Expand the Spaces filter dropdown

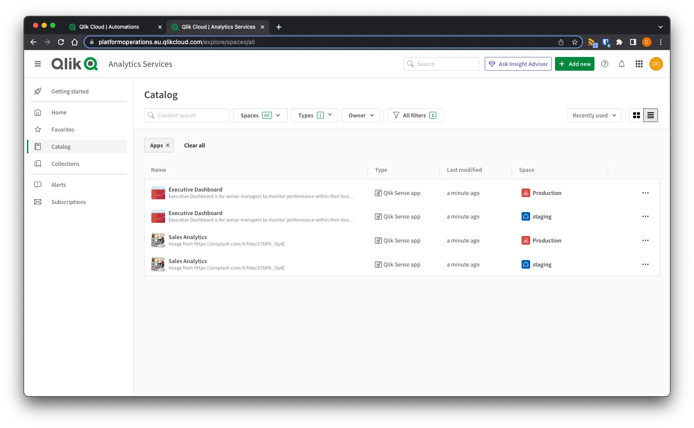[x=260, y=115]
